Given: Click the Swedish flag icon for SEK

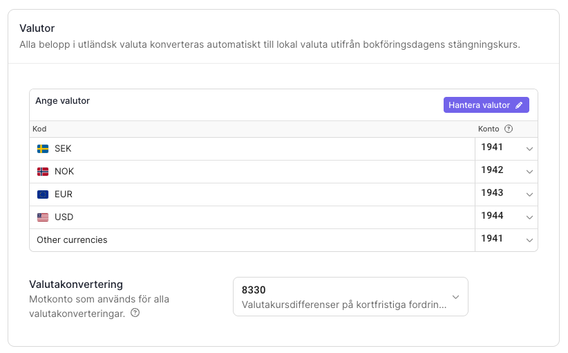Looking at the screenshot, I should [x=43, y=149].
